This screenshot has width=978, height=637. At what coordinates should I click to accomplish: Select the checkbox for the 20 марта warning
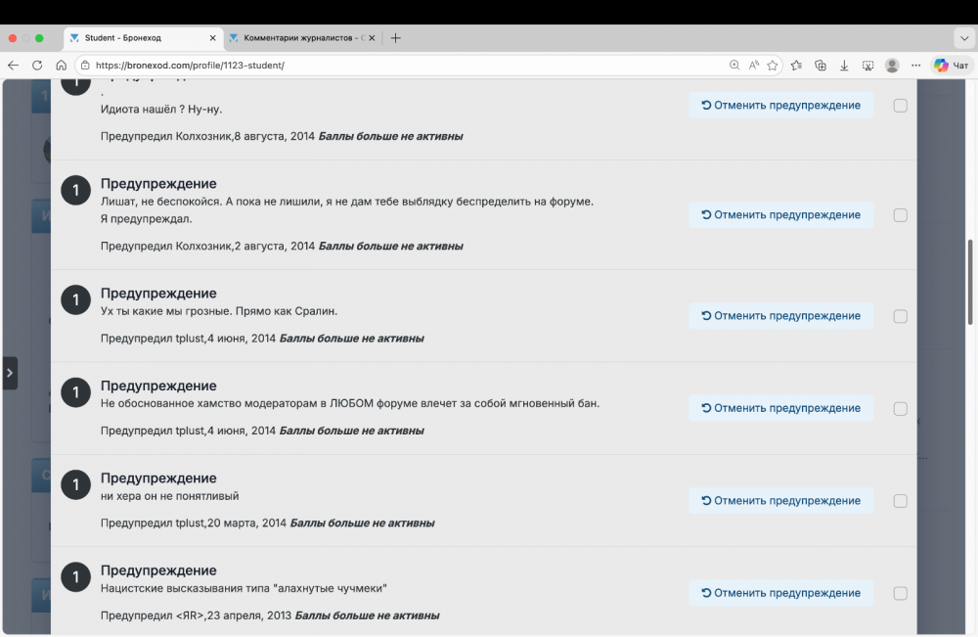coord(900,501)
